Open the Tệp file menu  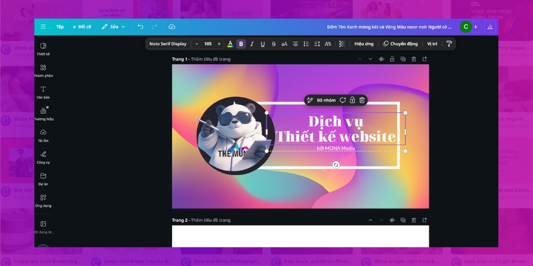(60, 27)
